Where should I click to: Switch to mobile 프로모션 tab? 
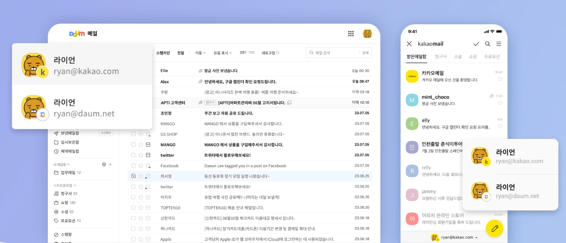tap(492, 57)
